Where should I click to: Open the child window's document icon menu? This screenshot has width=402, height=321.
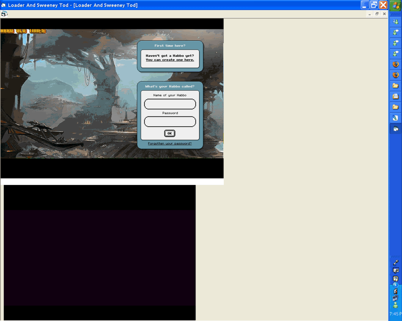tap(4, 14)
